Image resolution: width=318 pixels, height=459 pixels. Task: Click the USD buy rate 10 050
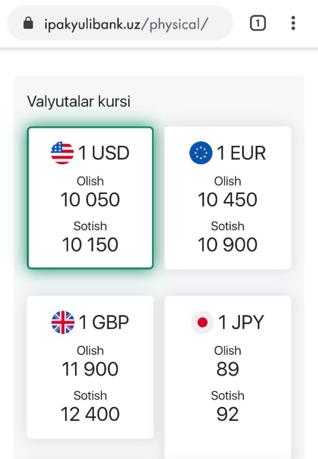90,200
